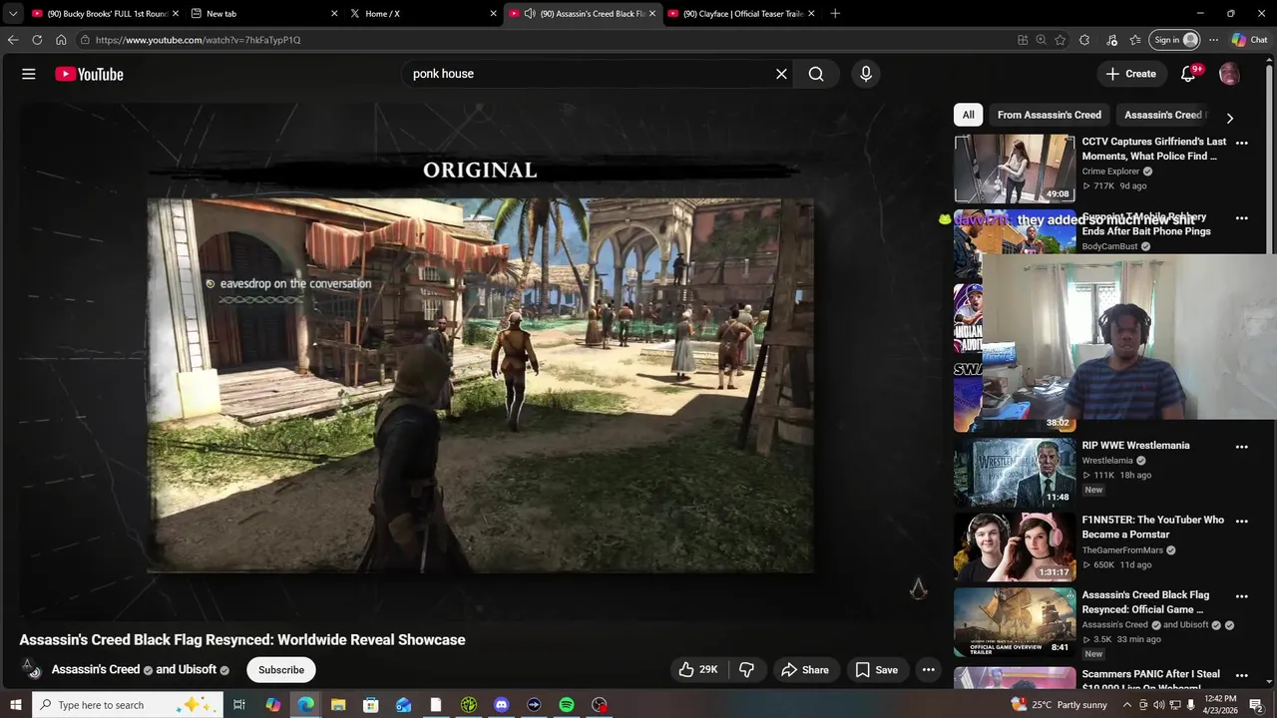Reload the page with refresh icon
The height and width of the screenshot is (718, 1277).
coord(37,40)
